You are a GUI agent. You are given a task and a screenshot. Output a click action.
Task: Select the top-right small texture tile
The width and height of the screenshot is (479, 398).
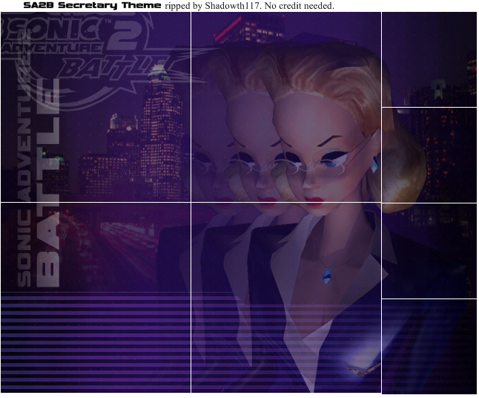click(x=429, y=59)
